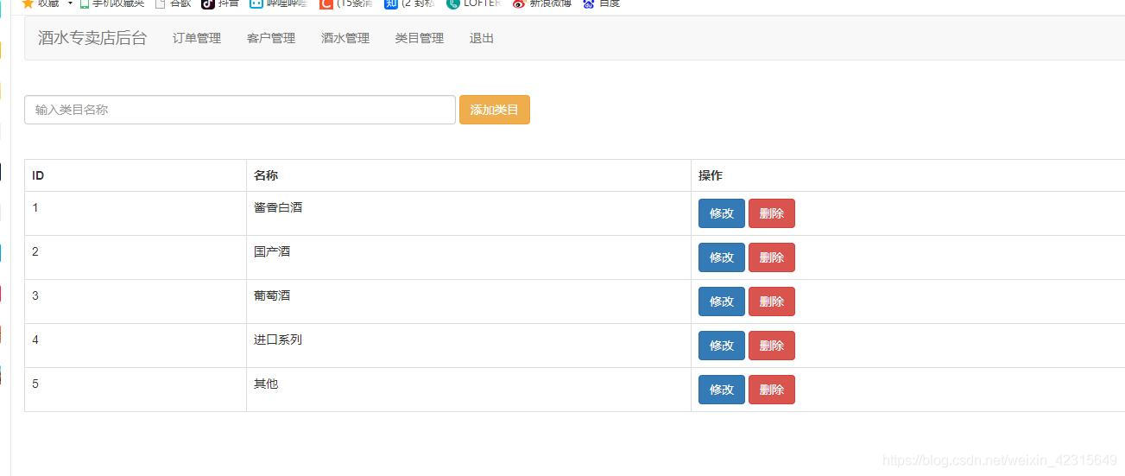Go to 酒水管理 page
Image resolution: width=1125 pixels, height=476 pixels.
pos(345,38)
